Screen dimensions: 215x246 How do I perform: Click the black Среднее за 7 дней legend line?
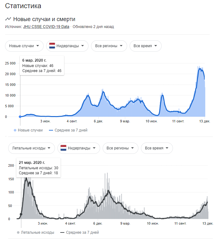[x=62, y=232]
